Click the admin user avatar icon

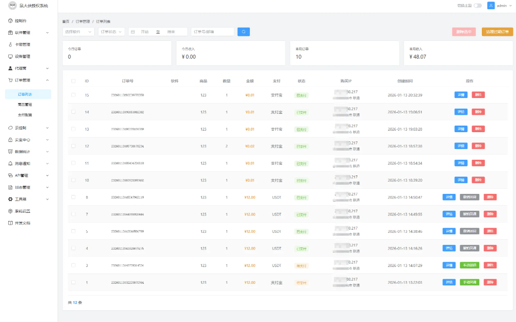(491, 6)
